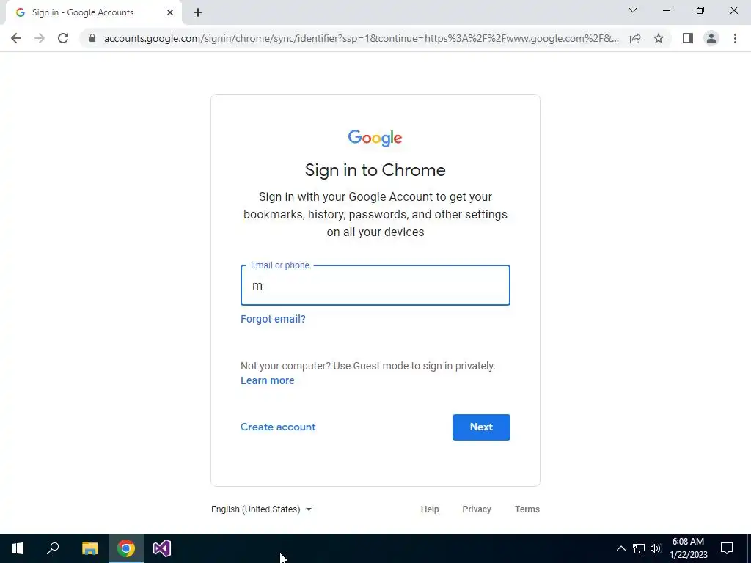Viewport: 751px width, 563px height.
Task: Go back using the back arrow
Action: 16,38
